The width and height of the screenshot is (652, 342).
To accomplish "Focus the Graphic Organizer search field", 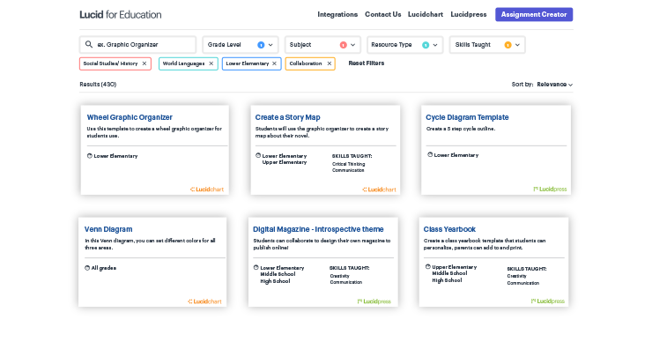I will point(137,45).
